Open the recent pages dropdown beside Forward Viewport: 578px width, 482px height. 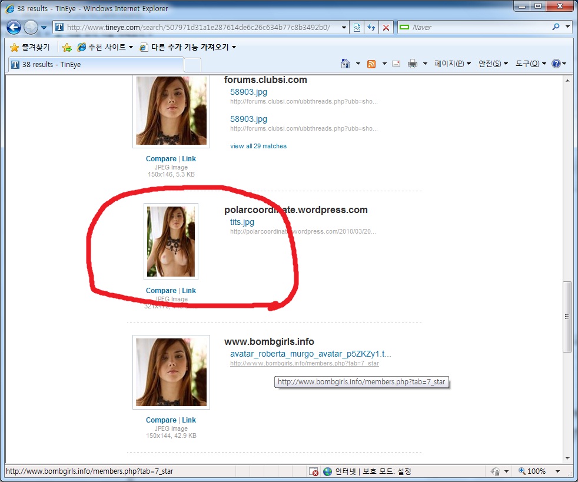pyautogui.click(x=44, y=27)
